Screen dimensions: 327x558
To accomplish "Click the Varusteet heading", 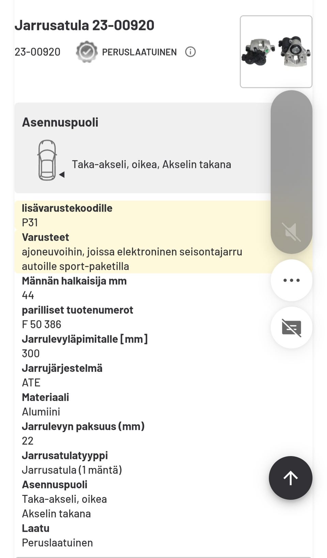I will coord(45,237).
